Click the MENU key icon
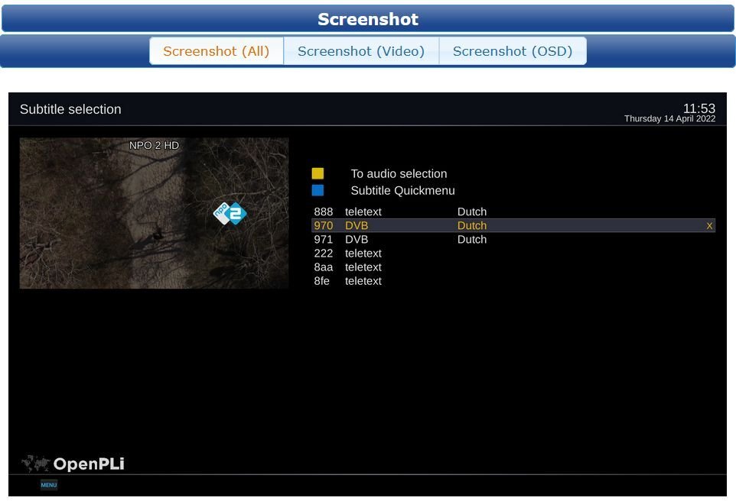 pos(49,485)
